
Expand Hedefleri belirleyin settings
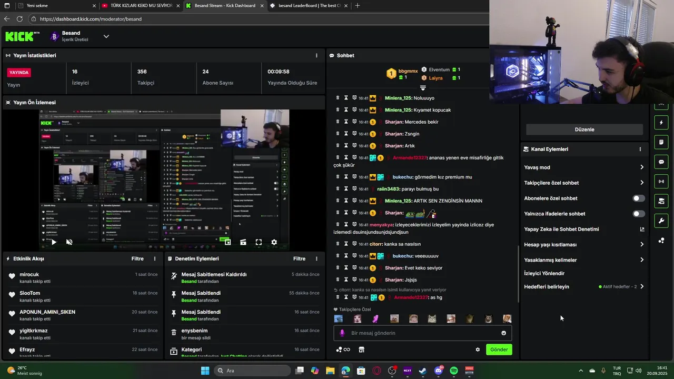642,287
